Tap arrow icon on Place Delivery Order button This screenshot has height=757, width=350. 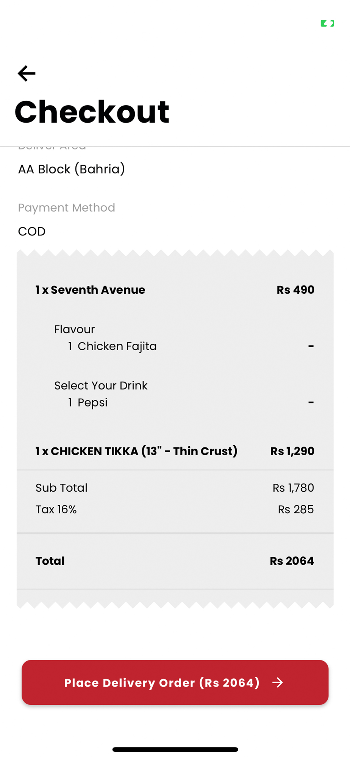pos(278,682)
